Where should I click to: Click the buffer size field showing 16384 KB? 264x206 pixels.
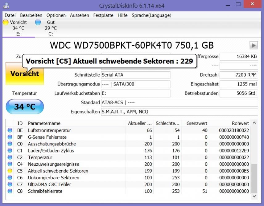pyautogui.click(x=239, y=57)
